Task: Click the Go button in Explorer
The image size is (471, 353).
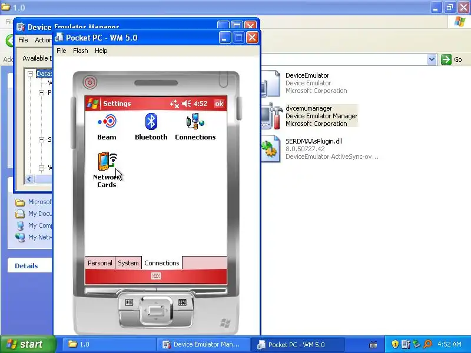Action: click(x=452, y=59)
